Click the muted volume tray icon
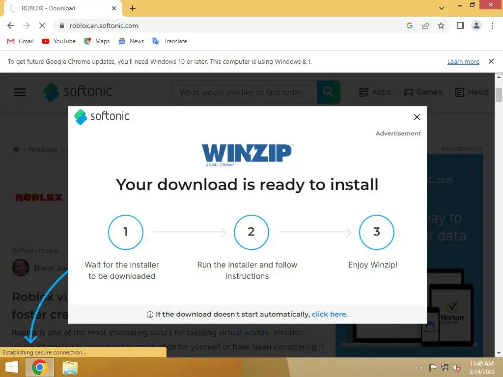This screenshot has height=377, width=503. (x=457, y=368)
